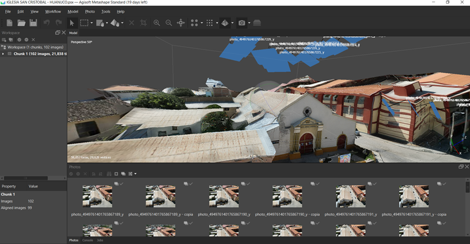Click the Crop Selection tool
The image size is (470, 244).
tap(143, 23)
